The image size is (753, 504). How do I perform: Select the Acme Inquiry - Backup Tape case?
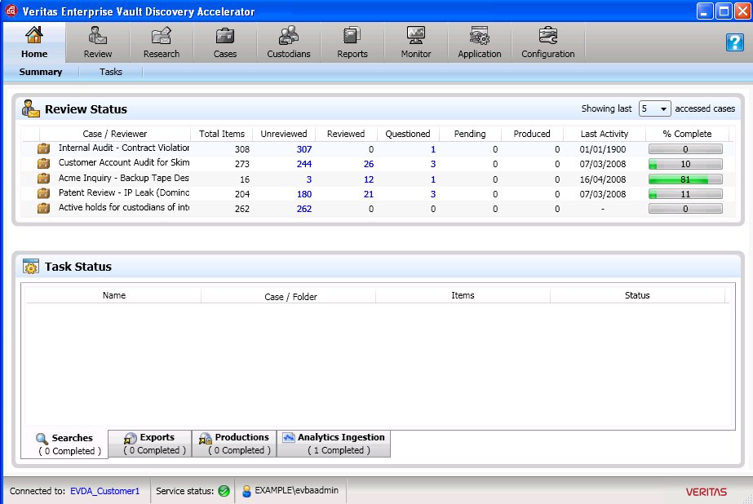pos(124,178)
